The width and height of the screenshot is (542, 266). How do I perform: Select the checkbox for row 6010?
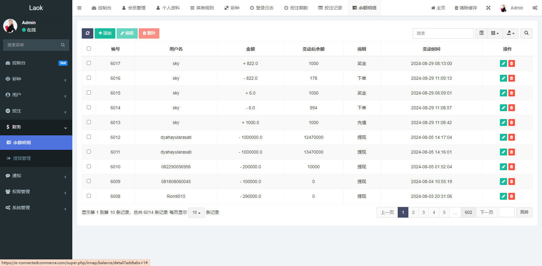[x=89, y=166]
